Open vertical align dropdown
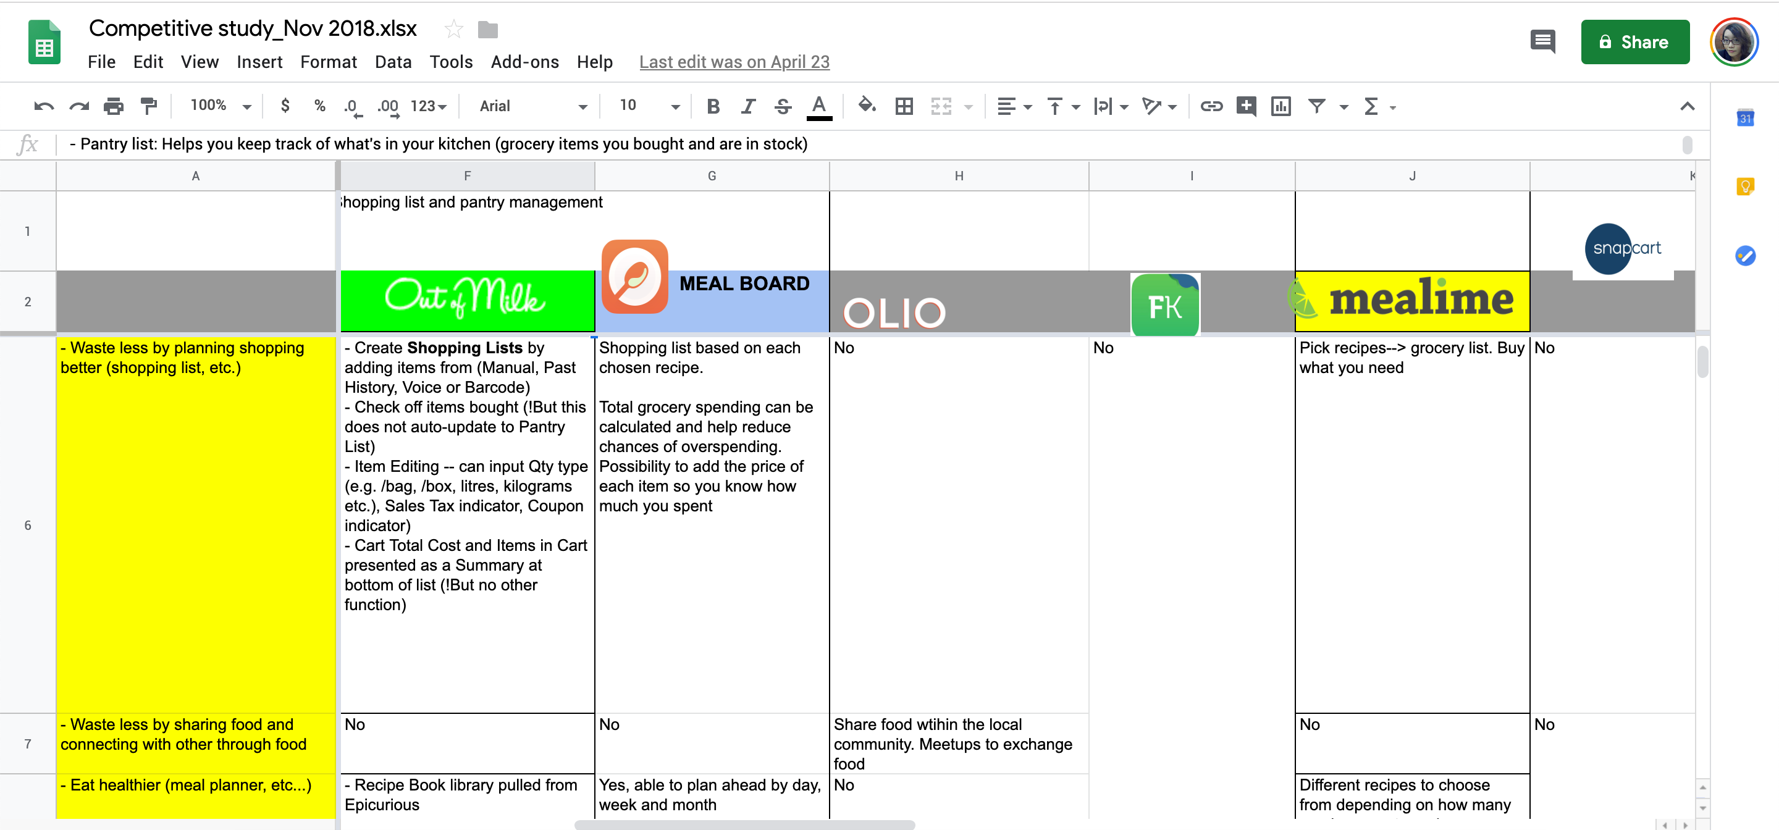 1063,106
